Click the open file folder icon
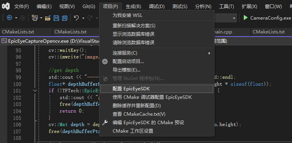This screenshot has height=143, width=292. pos(48,18)
